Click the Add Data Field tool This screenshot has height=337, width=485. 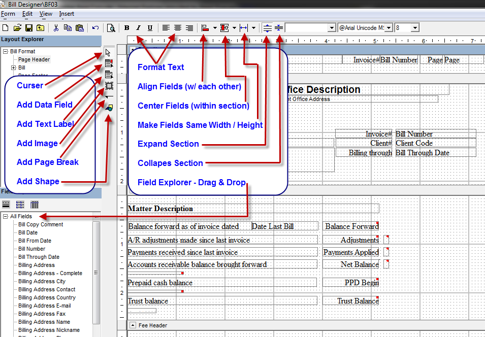(x=108, y=63)
